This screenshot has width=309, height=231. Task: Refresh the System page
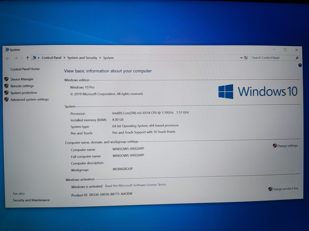click(x=246, y=58)
